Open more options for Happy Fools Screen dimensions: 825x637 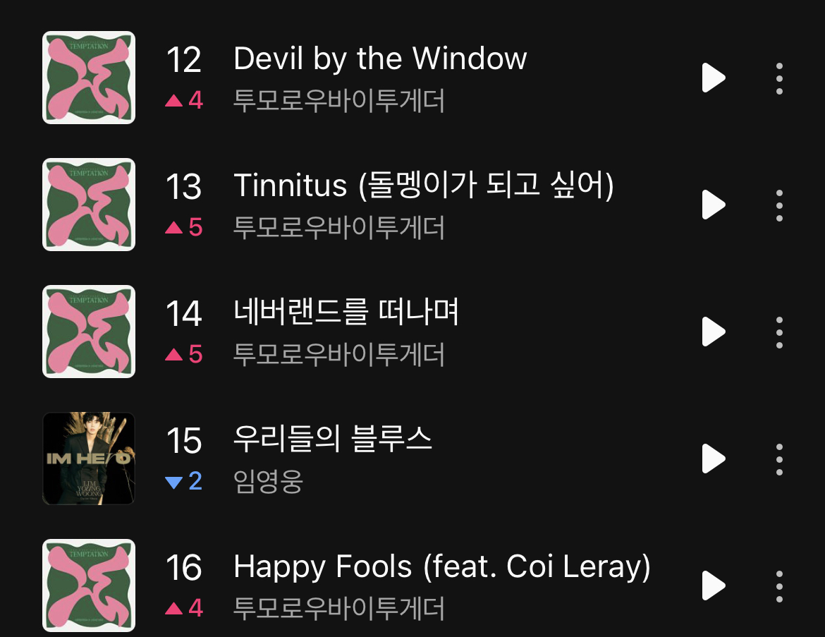(x=779, y=586)
